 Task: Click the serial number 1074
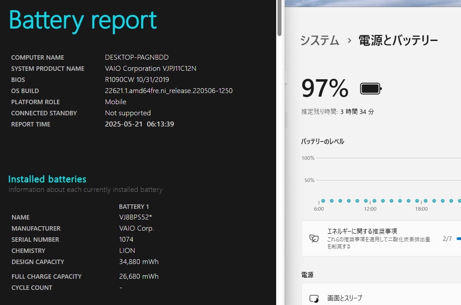(x=126, y=240)
